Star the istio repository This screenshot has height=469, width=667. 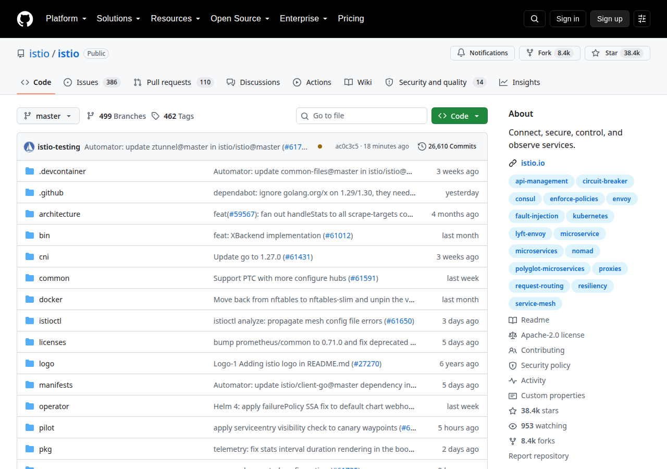617,53
